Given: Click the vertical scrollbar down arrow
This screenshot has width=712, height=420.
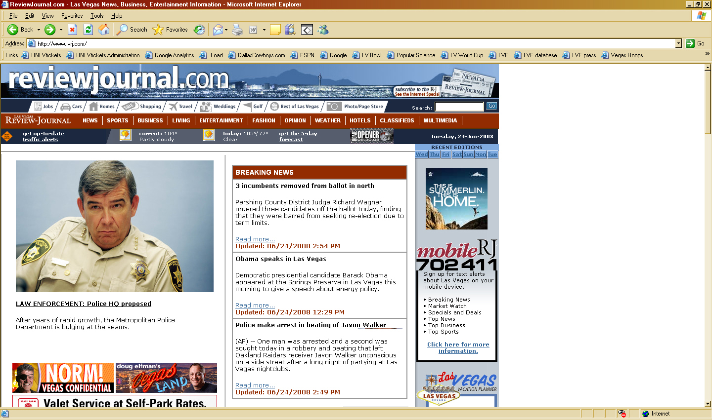Looking at the screenshot, I should [708, 404].
